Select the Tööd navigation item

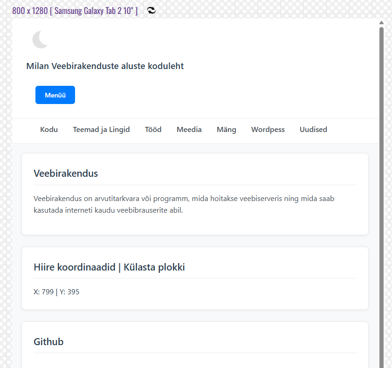coord(153,130)
